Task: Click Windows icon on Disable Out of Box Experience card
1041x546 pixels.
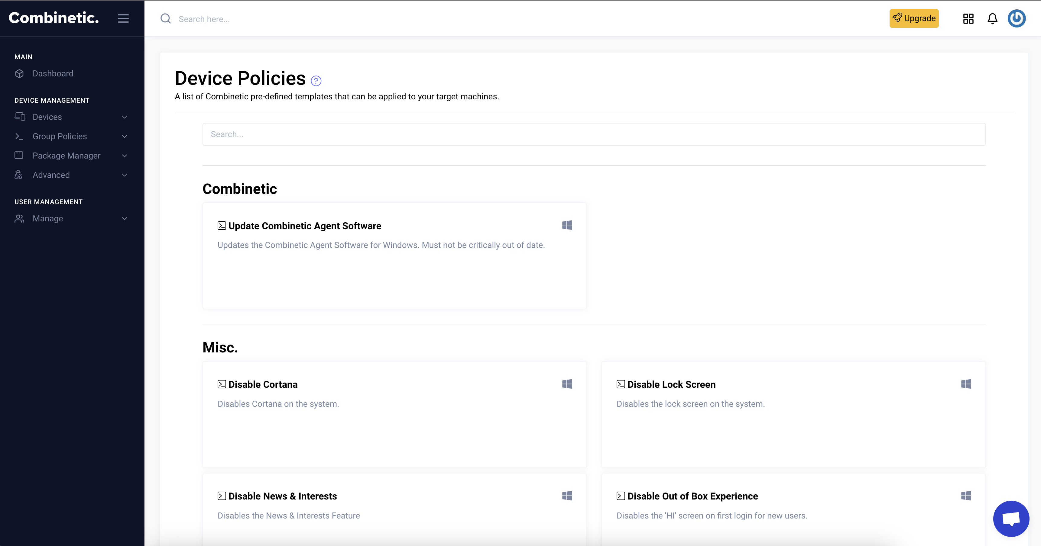Action: coord(966,496)
